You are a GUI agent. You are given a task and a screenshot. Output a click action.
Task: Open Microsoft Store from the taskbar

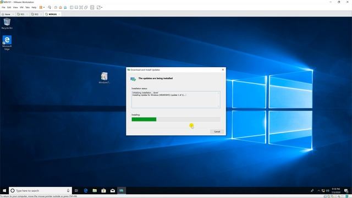(x=103, y=191)
